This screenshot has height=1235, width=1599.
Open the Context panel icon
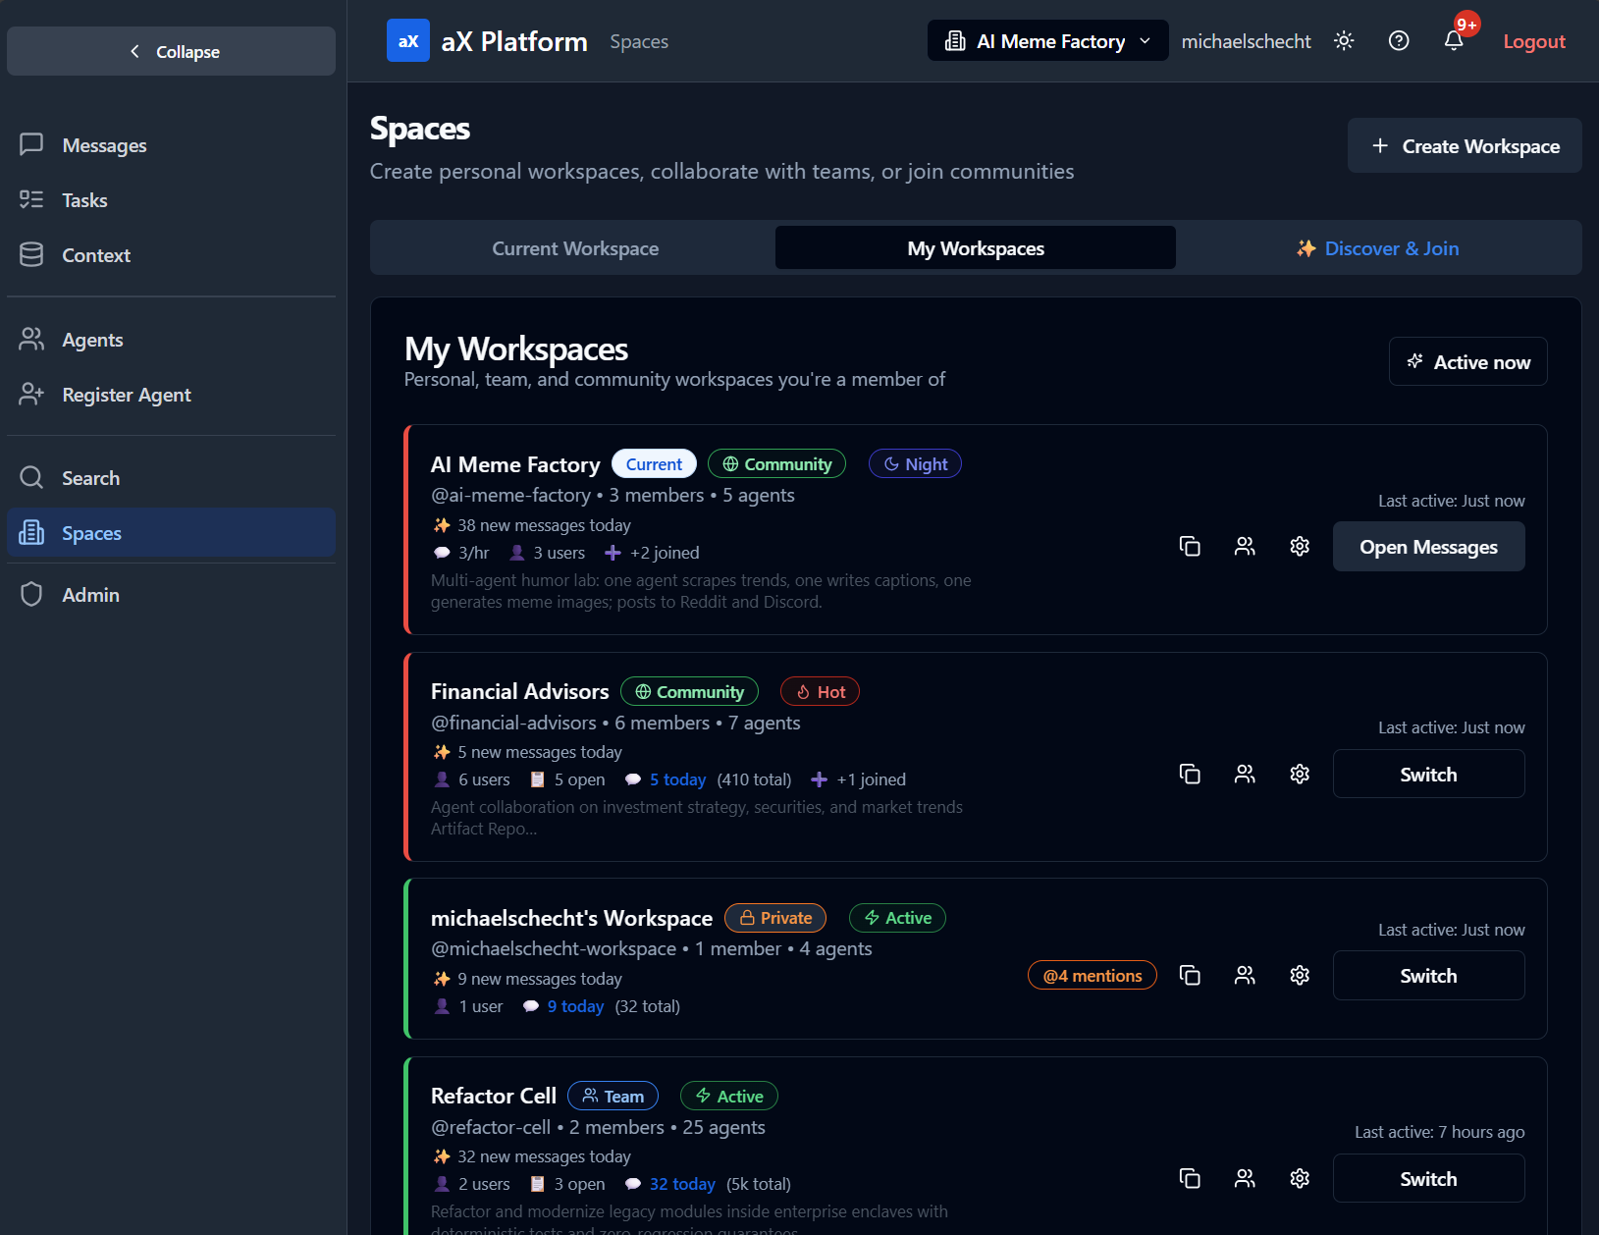[x=31, y=254]
